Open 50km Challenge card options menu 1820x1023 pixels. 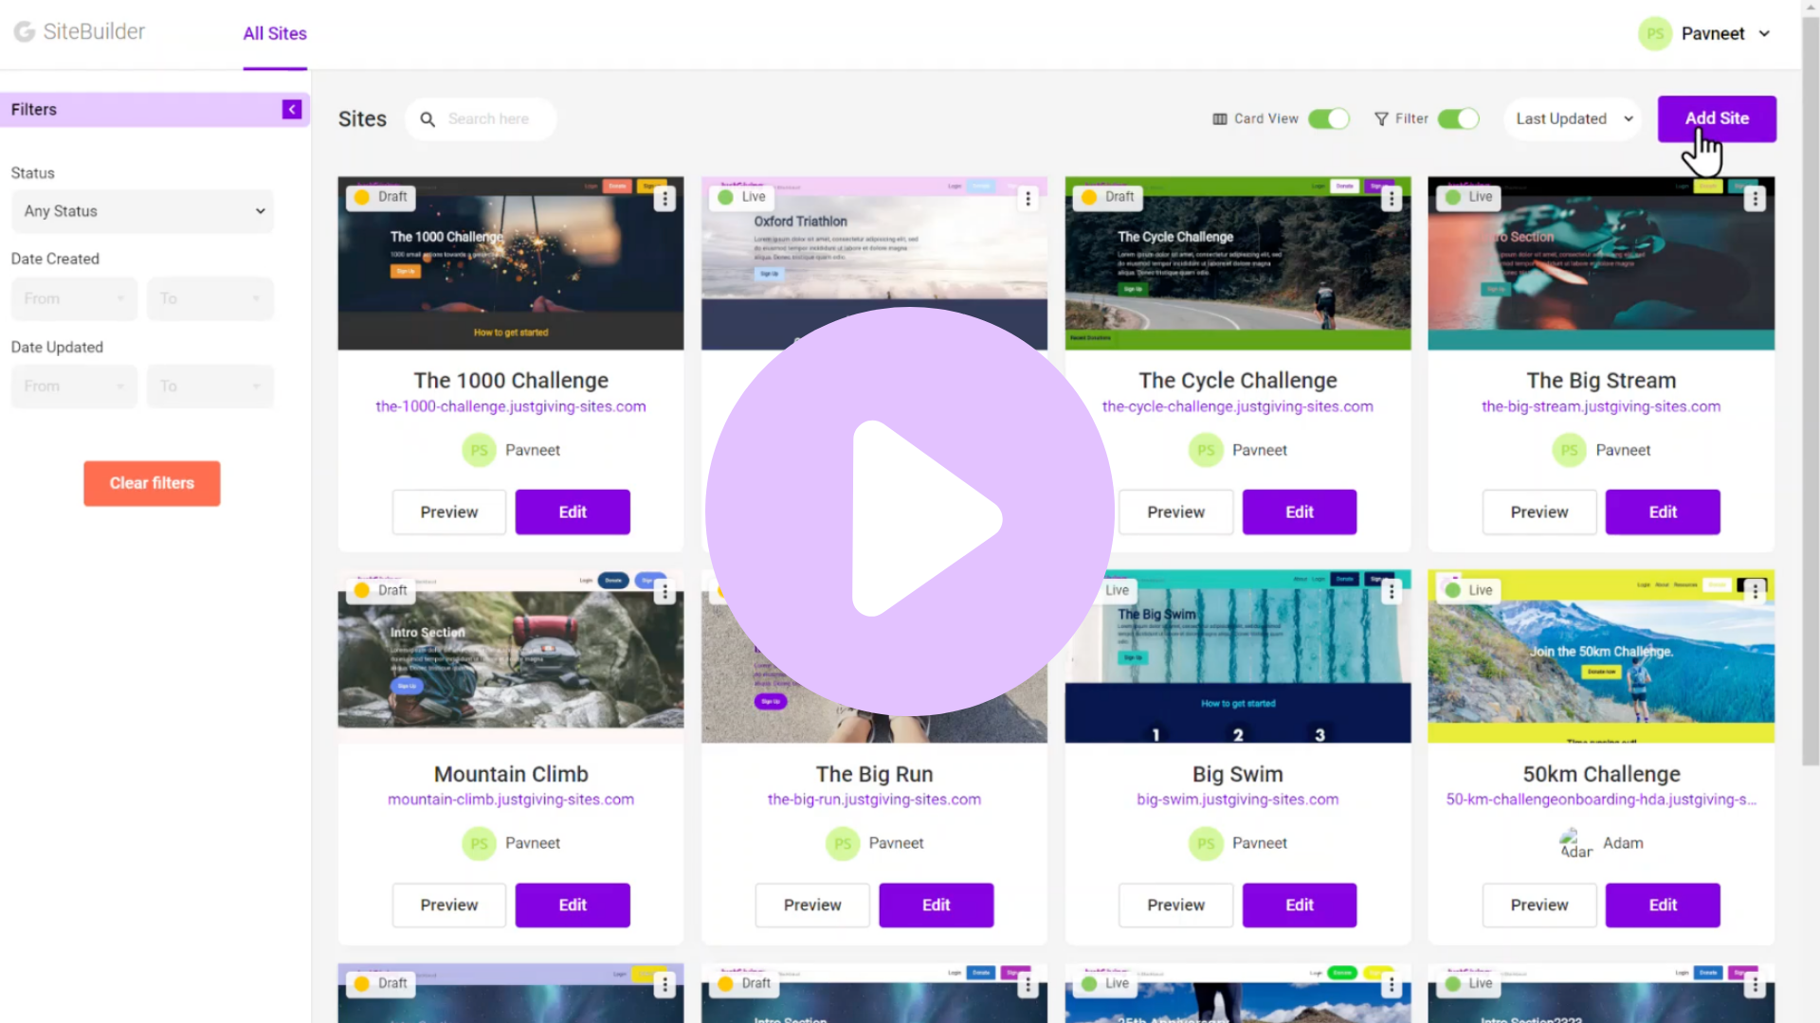(1755, 592)
